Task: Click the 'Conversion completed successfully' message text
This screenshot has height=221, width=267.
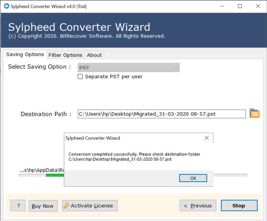Action: click(134, 154)
